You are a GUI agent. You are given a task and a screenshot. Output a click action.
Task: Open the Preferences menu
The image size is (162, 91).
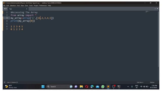[43, 6]
